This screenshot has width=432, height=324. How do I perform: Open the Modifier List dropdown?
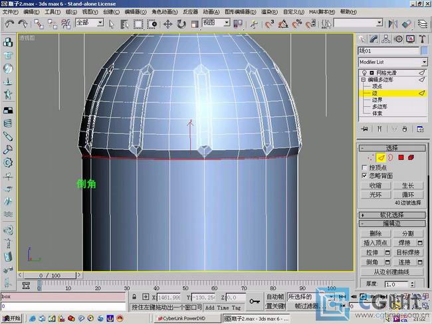[392, 61]
